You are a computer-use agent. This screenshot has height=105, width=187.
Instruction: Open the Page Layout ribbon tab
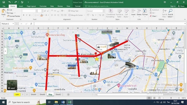click(x=31, y=6)
